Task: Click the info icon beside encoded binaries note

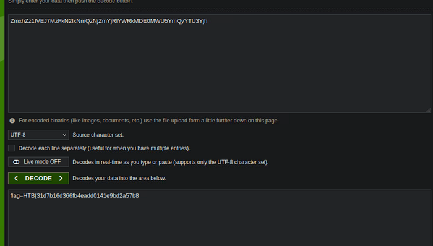Action: pyautogui.click(x=12, y=121)
